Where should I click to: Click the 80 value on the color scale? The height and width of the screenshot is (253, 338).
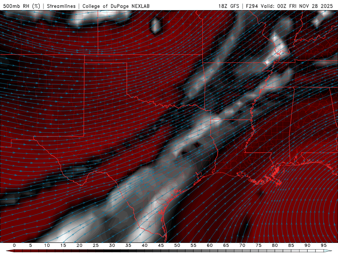pos(275,245)
